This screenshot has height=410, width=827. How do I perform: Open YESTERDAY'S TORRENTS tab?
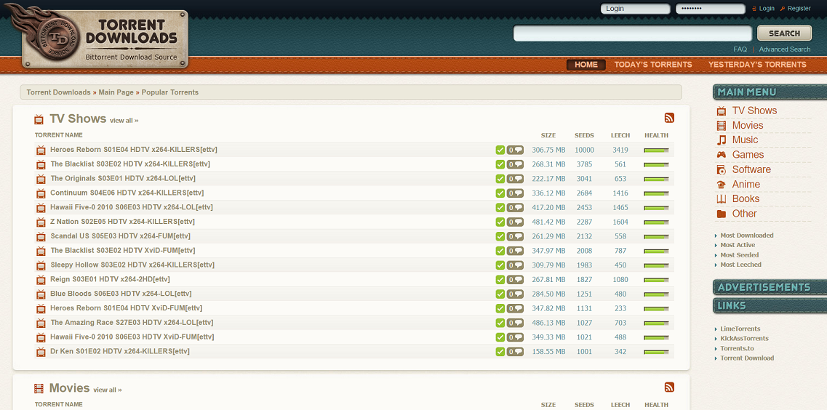click(x=757, y=64)
